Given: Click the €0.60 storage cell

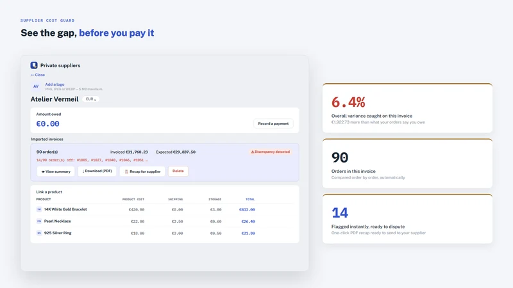Looking at the screenshot, I should (x=215, y=221).
